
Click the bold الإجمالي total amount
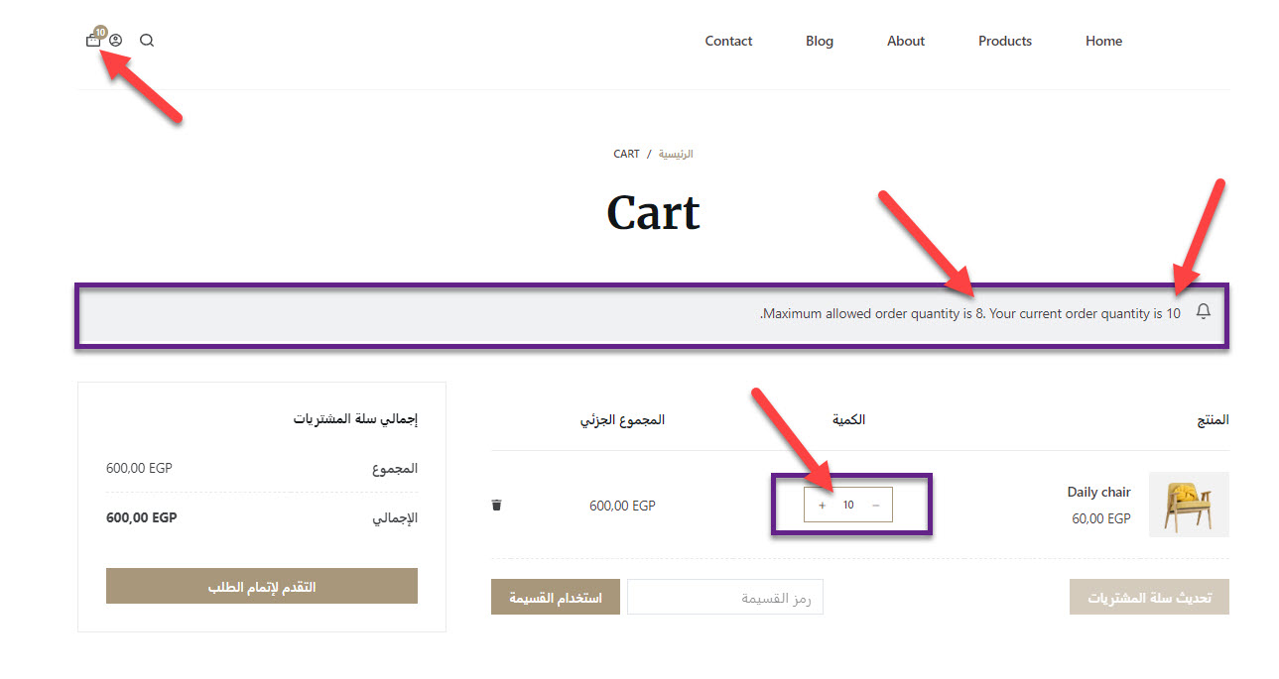click(x=142, y=517)
